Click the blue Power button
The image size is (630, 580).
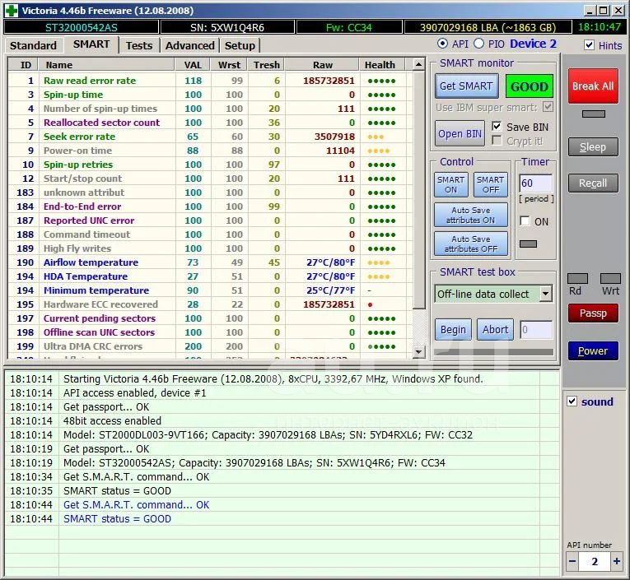point(593,350)
